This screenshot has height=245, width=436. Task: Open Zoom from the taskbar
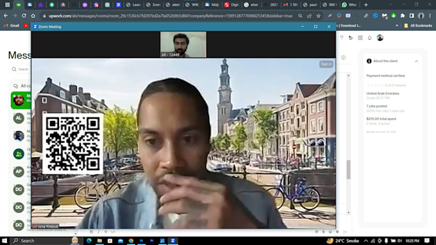pyautogui.click(x=173, y=241)
